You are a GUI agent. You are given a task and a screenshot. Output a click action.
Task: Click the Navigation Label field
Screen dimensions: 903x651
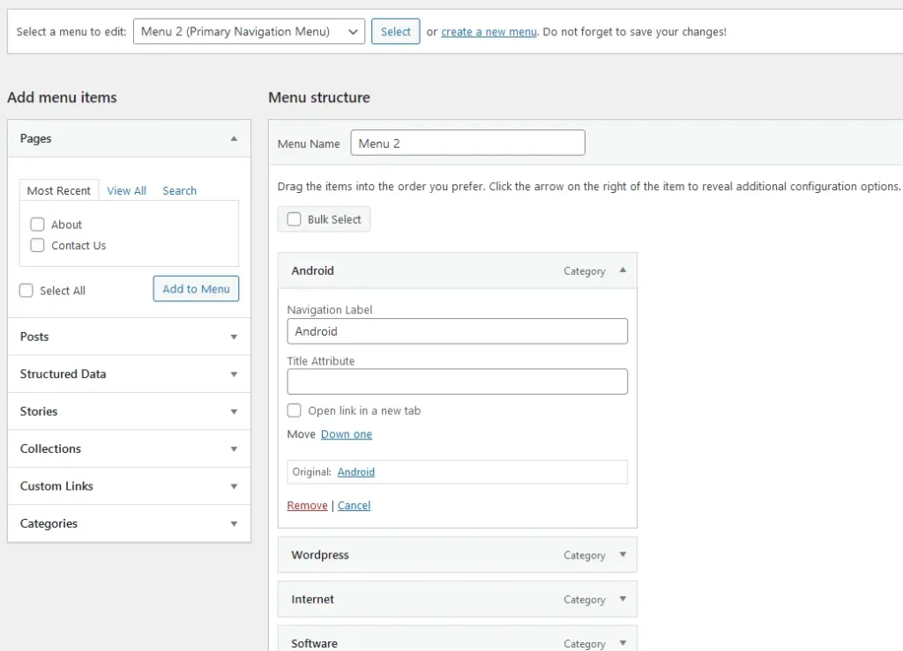pyautogui.click(x=458, y=331)
